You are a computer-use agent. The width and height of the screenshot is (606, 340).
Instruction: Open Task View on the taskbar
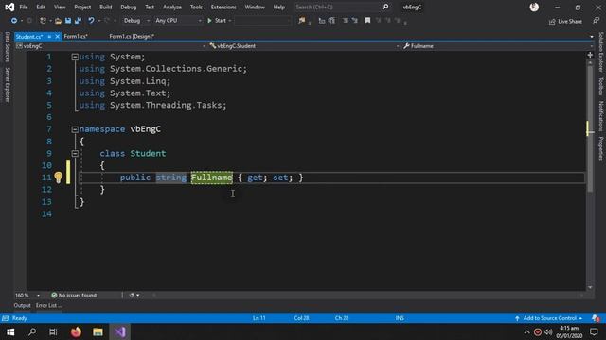(53, 331)
